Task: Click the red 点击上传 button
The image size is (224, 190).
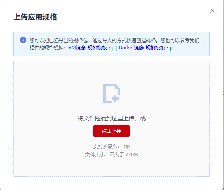Action: (x=112, y=131)
